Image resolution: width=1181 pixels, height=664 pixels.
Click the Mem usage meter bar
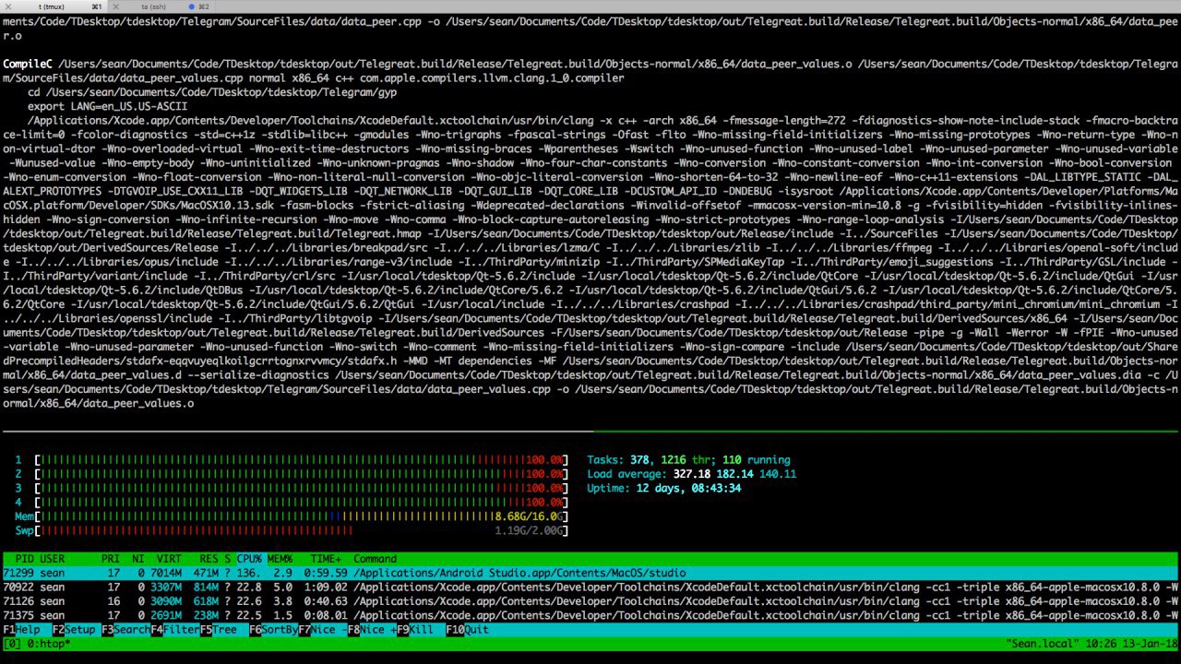click(x=301, y=516)
